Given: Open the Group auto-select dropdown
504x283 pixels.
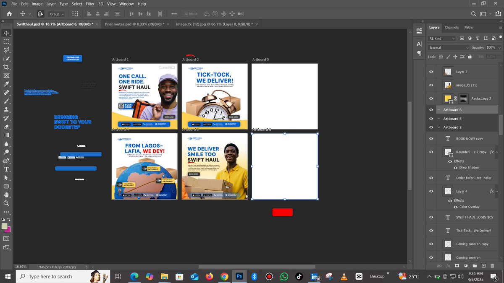Looking at the screenshot, I should 57,14.
